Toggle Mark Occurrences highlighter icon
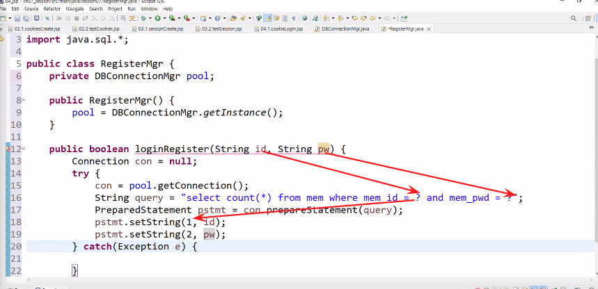598x289 pixels. [268, 18]
